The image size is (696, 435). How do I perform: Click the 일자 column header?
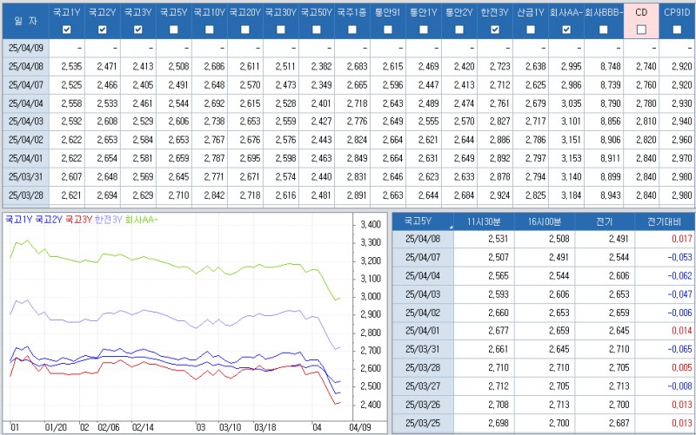coord(24,20)
